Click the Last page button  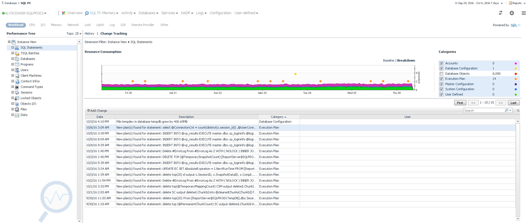[x=514, y=103]
